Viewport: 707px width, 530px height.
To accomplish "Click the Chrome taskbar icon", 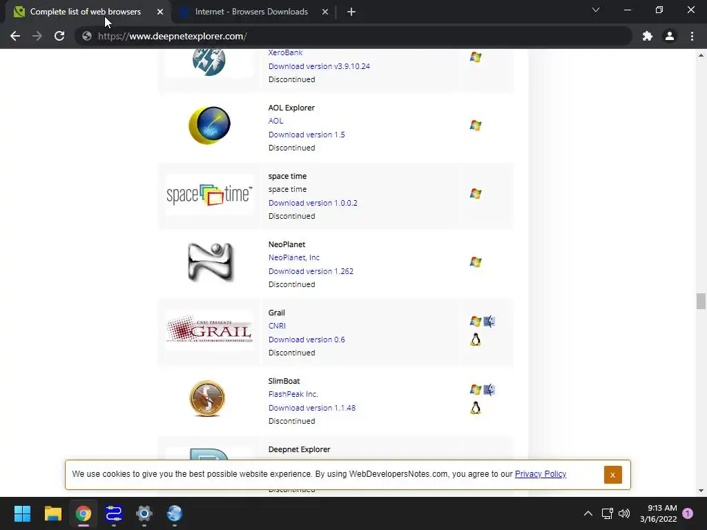I will (84, 513).
